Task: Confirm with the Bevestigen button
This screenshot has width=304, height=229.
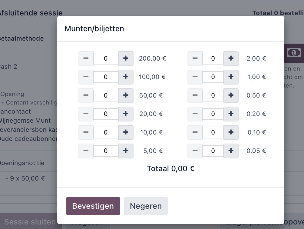Action: coord(93,206)
